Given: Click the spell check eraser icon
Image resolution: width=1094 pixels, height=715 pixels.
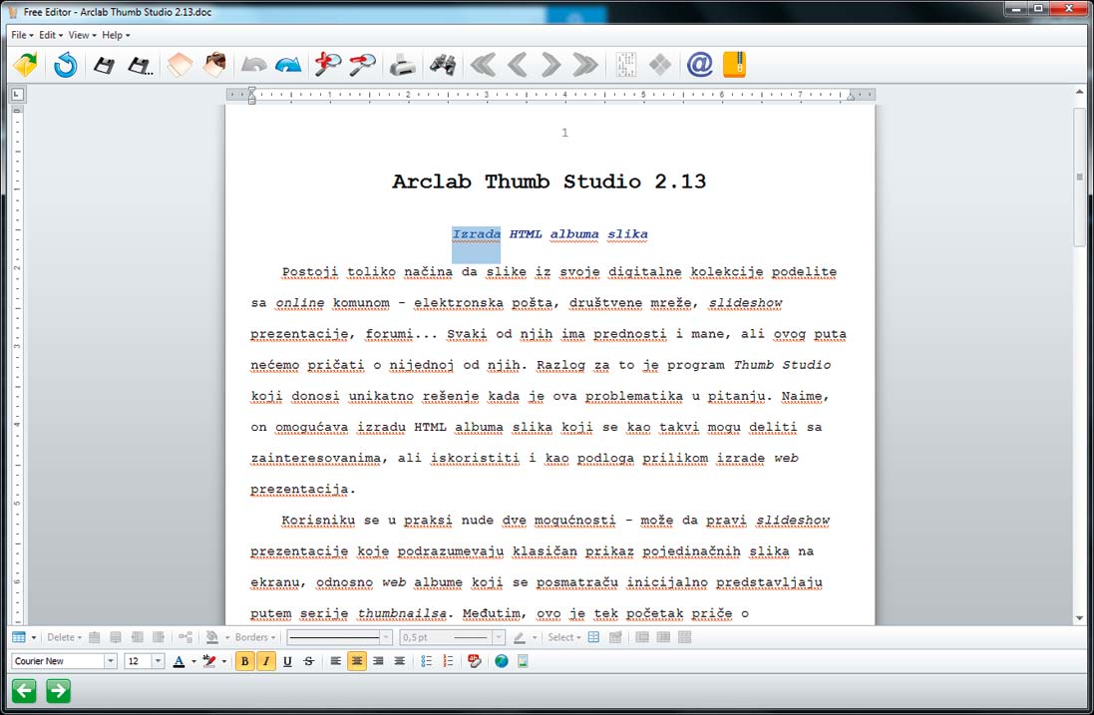Looking at the screenshot, I should pos(475,660).
